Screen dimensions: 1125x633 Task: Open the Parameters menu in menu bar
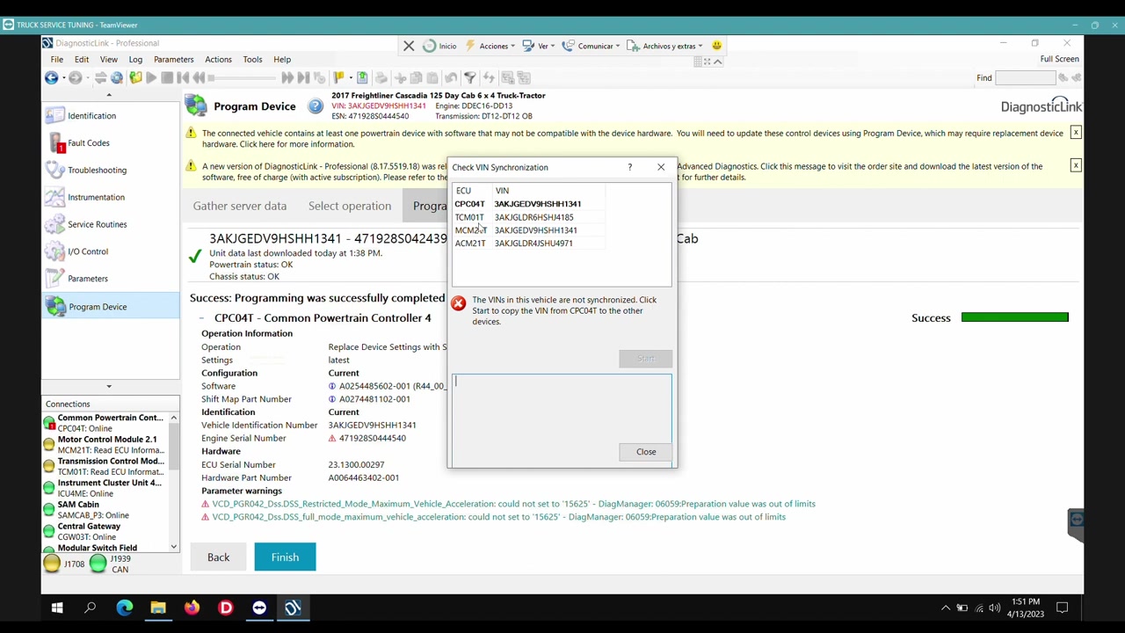[173, 60]
